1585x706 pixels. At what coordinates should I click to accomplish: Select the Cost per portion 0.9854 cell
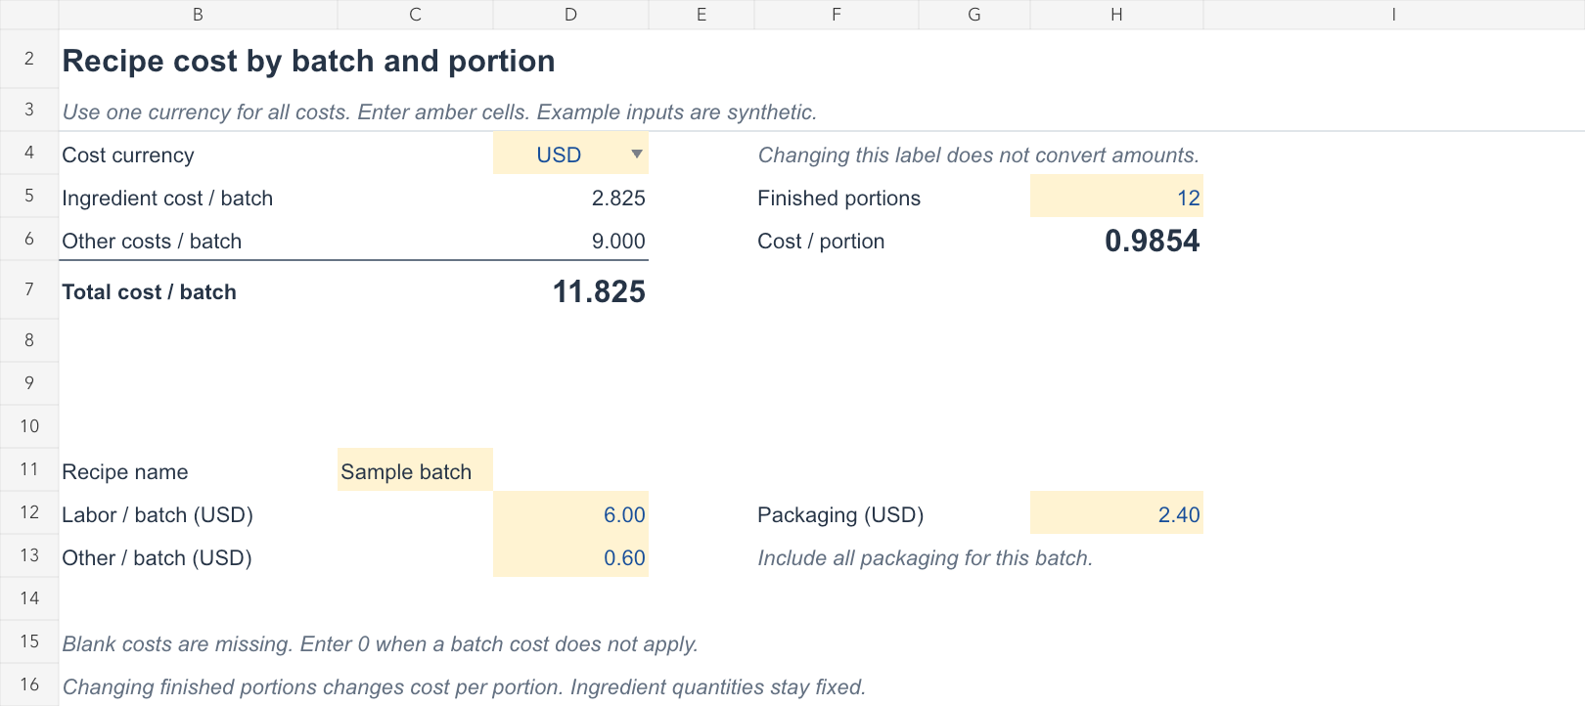point(1116,241)
